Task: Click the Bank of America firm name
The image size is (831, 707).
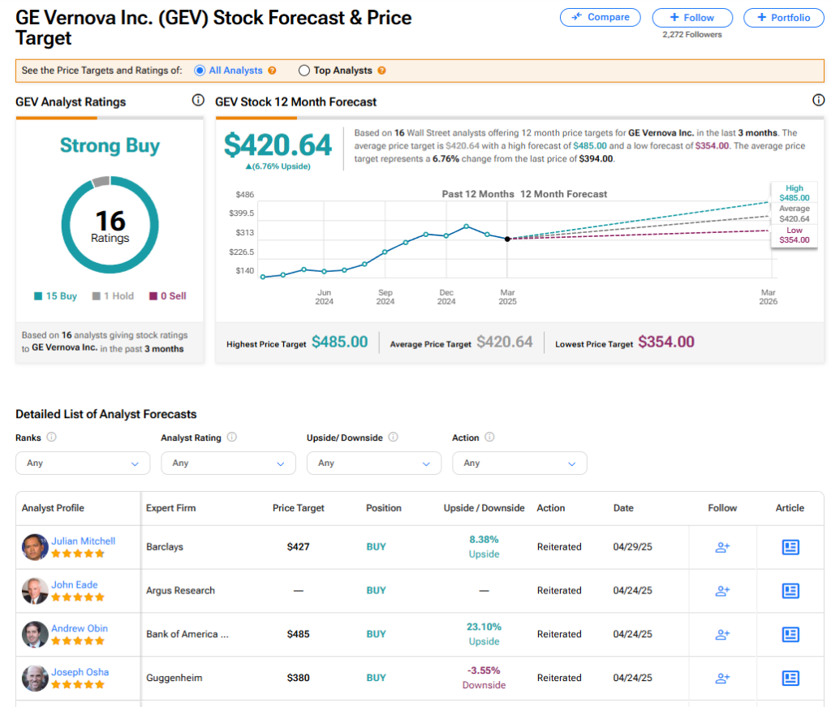Action: click(x=187, y=635)
